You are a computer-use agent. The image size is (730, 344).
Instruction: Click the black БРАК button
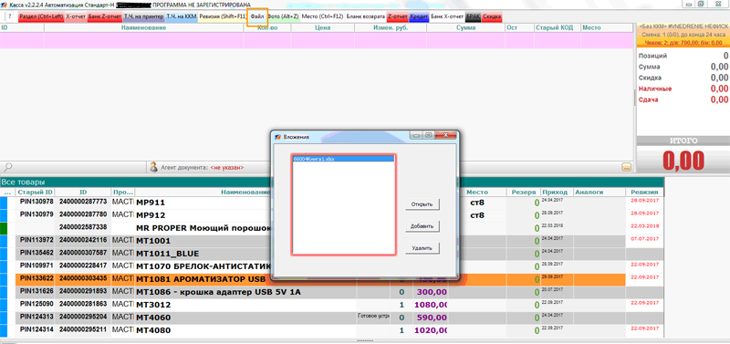coord(473,16)
